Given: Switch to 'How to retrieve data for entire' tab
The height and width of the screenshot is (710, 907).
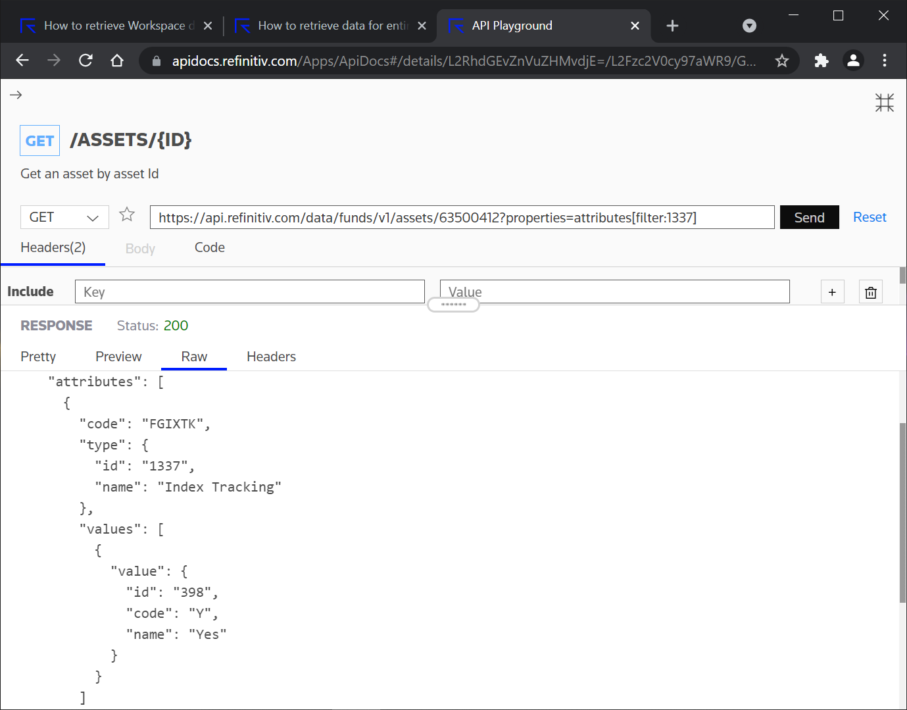Looking at the screenshot, I should pyautogui.click(x=332, y=26).
